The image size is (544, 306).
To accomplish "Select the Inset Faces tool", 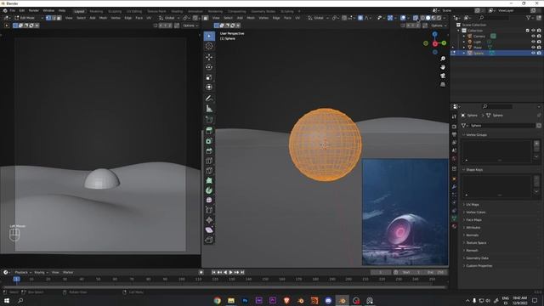I will [x=209, y=141].
